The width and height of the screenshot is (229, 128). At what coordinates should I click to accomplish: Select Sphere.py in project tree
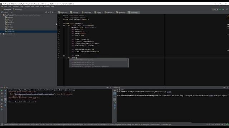(9, 29)
